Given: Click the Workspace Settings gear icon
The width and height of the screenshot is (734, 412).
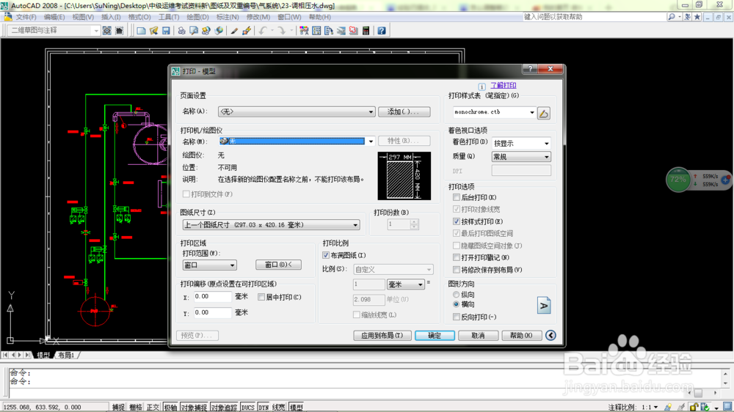Looking at the screenshot, I should tap(106, 31).
